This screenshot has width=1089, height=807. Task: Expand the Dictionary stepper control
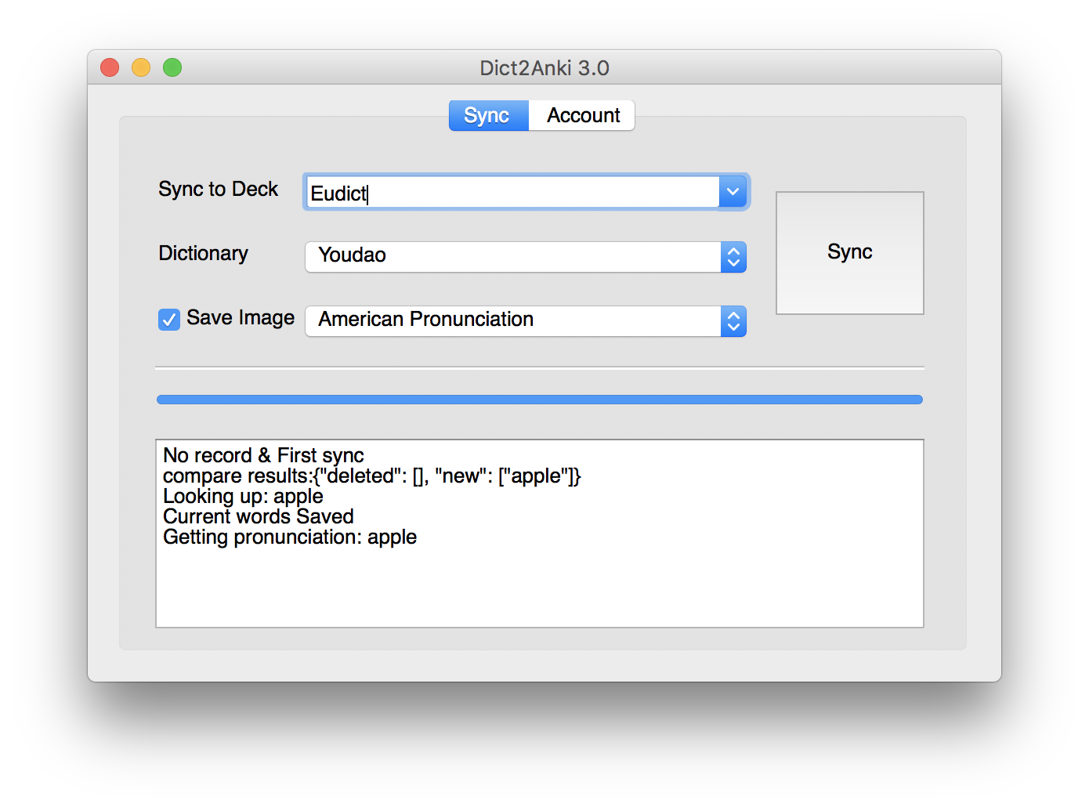pos(733,256)
